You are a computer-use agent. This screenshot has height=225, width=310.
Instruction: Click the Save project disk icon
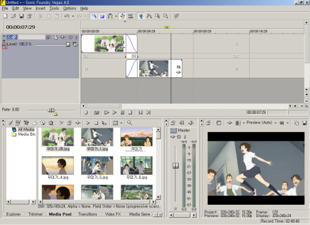(x=21, y=16)
